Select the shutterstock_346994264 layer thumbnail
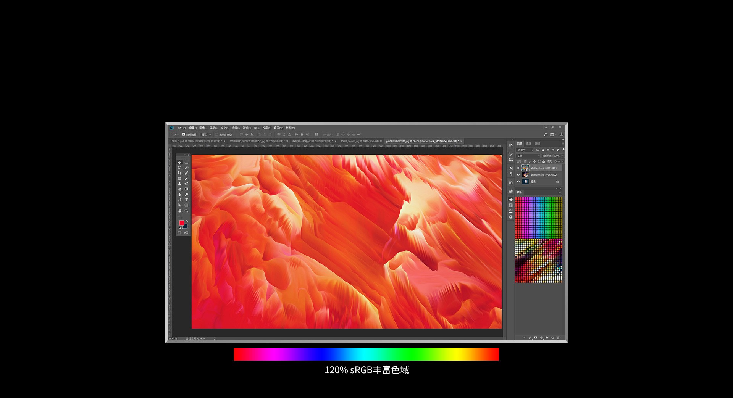The height and width of the screenshot is (398, 733). coord(525,168)
